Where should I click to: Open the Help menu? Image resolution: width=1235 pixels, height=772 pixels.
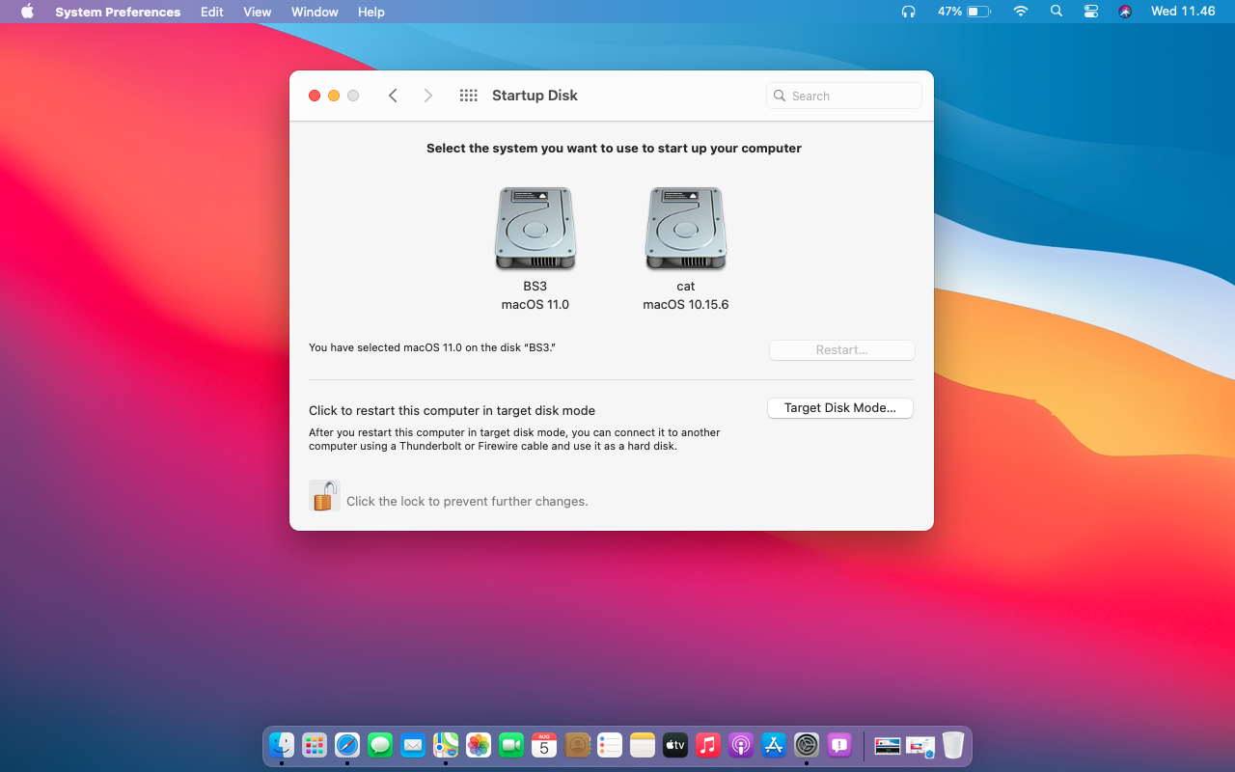click(x=371, y=12)
